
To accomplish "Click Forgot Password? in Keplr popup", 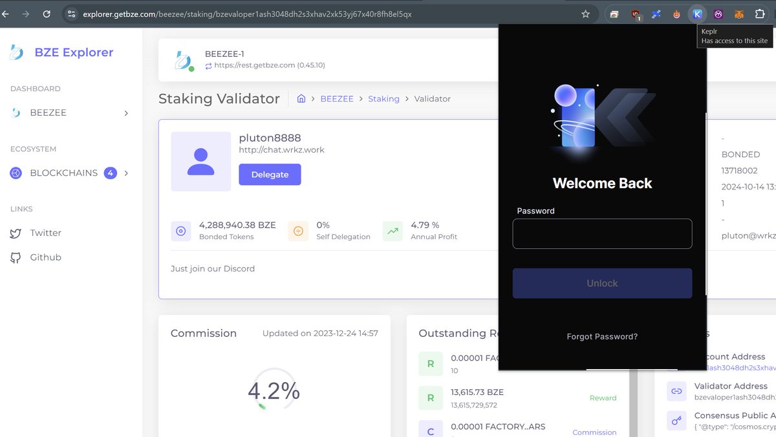I will pos(602,337).
